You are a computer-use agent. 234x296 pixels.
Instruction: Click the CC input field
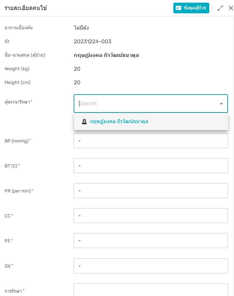pyautogui.click(x=151, y=215)
